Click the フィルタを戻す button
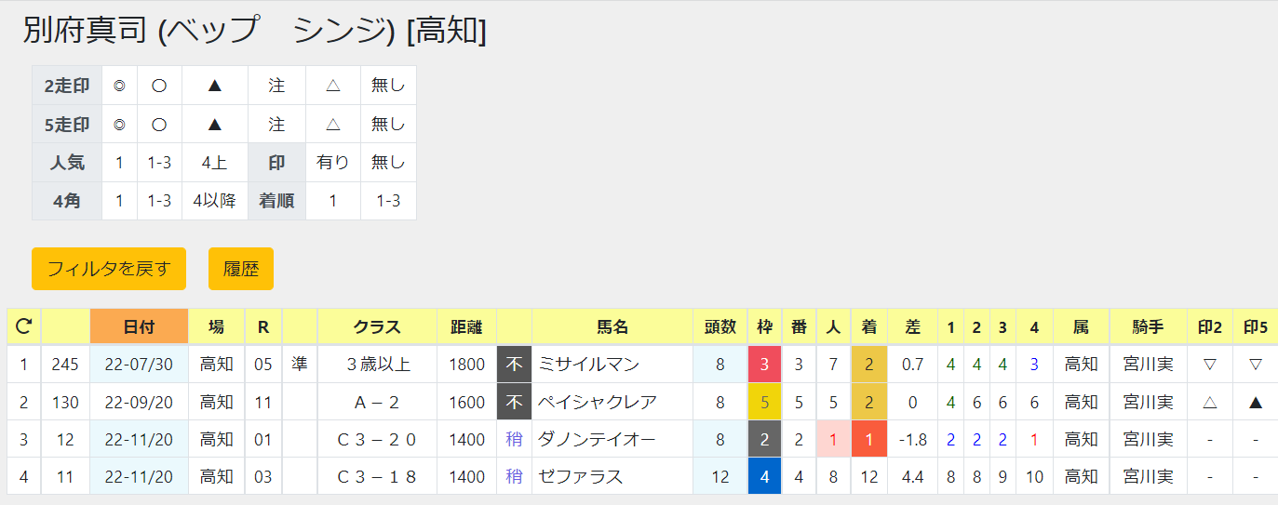Screen dimensions: 1278x505 click(109, 269)
